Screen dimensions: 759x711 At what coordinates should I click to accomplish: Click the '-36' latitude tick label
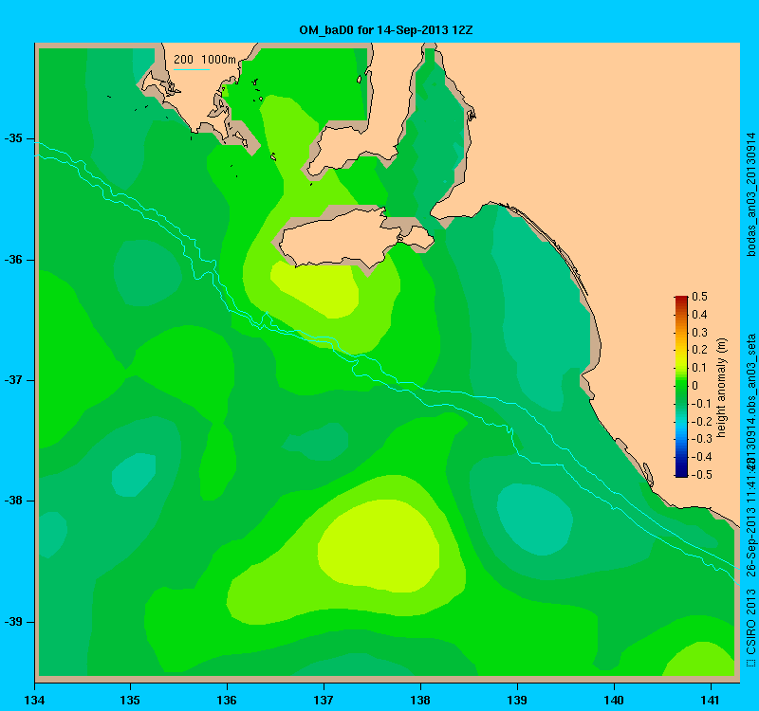pos(13,259)
